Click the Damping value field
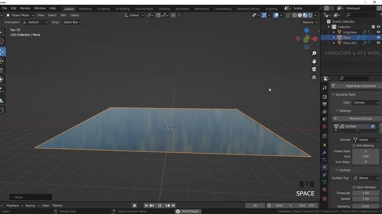This screenshot has width=382, height=214. pos(366,206)
